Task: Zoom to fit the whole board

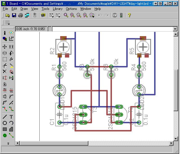Action: [66, 15]
